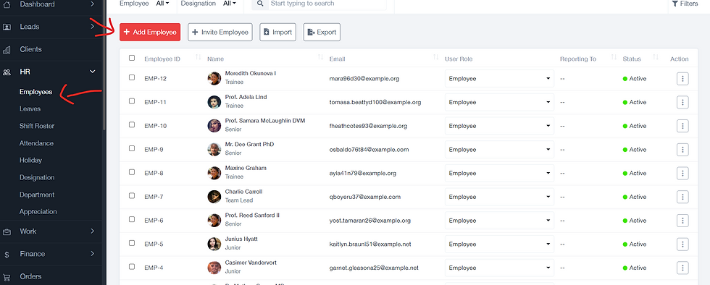The image size is (710, 285).
Task: Click the Clients chart icon in sidebar
Action: click(x=7, y=49)
